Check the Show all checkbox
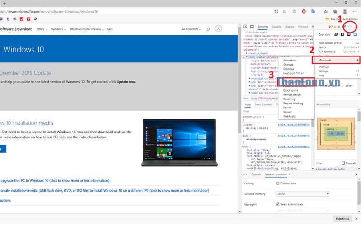 point(343,163)
